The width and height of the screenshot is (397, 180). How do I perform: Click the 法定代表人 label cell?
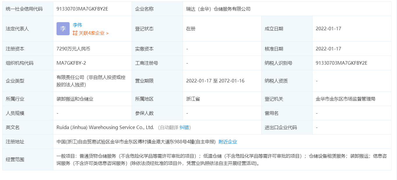(28, 29)
